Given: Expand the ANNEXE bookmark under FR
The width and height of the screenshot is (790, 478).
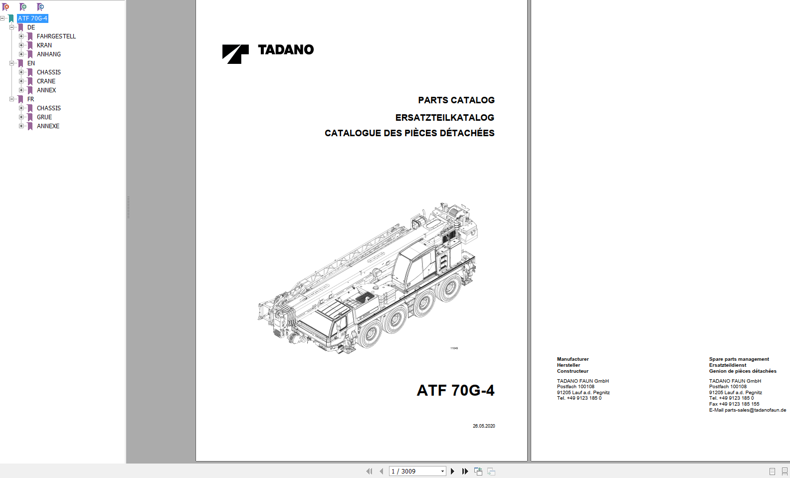Looking at the screenshot, I should point(21,126).
